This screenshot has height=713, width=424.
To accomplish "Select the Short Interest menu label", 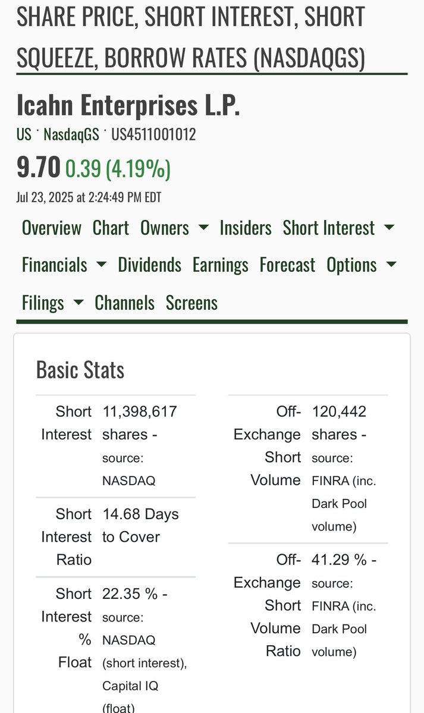I will (x=328, y=228).
